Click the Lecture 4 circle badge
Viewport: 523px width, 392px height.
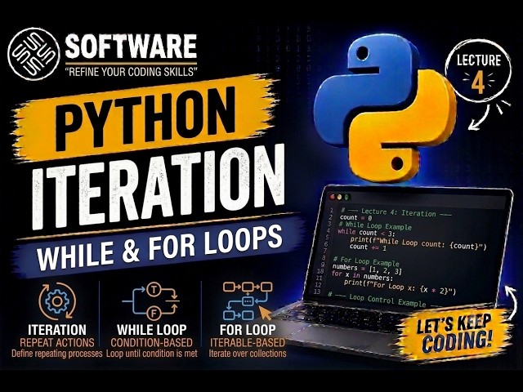478,71
